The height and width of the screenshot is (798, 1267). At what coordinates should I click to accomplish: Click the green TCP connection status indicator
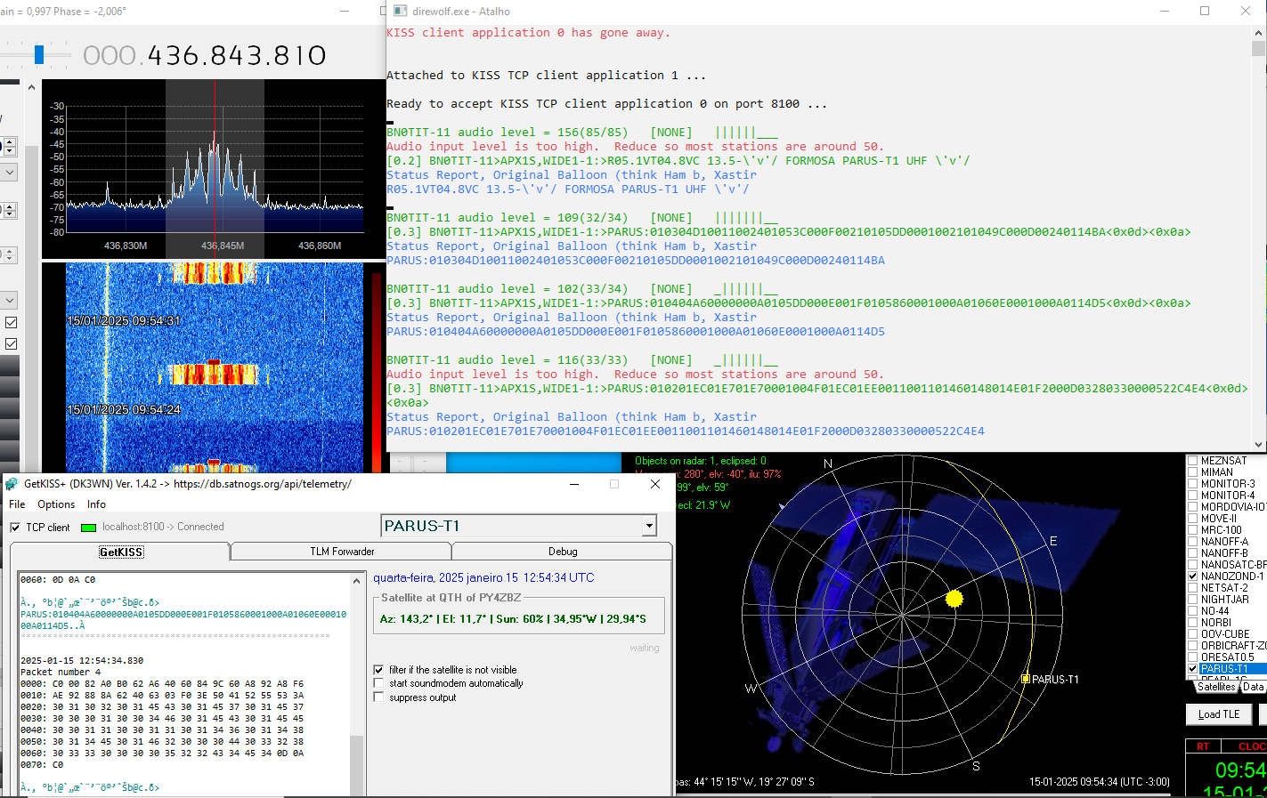(88, 528)
